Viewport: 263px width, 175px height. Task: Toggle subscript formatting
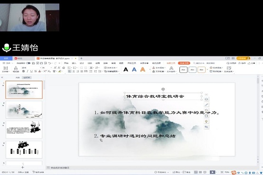(49, 72)
